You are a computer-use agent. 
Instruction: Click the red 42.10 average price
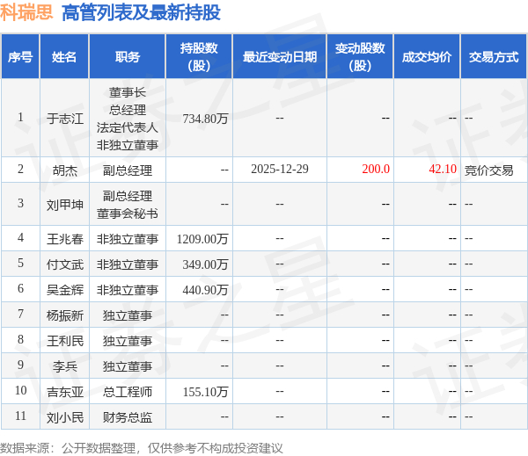pyautogui.click(x=443, y=169)
